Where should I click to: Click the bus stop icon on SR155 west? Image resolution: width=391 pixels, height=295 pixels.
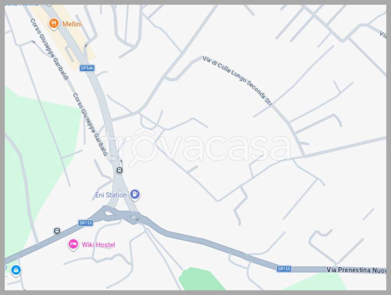click(x=57, y=231)
